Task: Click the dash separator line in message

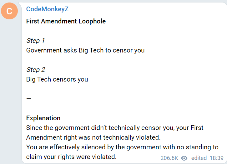Action: point(29,99)
